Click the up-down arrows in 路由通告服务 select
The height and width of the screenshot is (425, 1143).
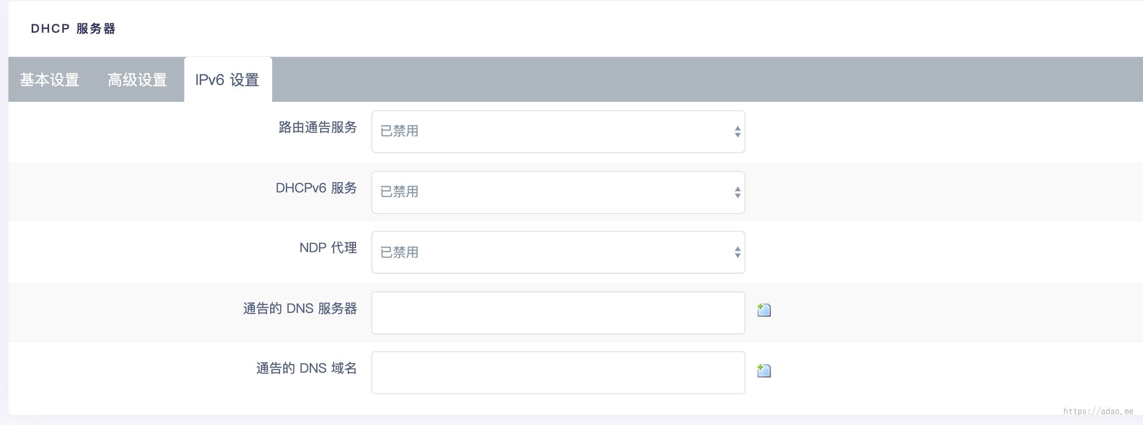pos(737,132)
